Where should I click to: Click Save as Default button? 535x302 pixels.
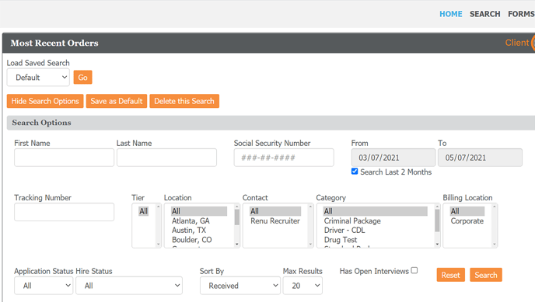(117, 101)
